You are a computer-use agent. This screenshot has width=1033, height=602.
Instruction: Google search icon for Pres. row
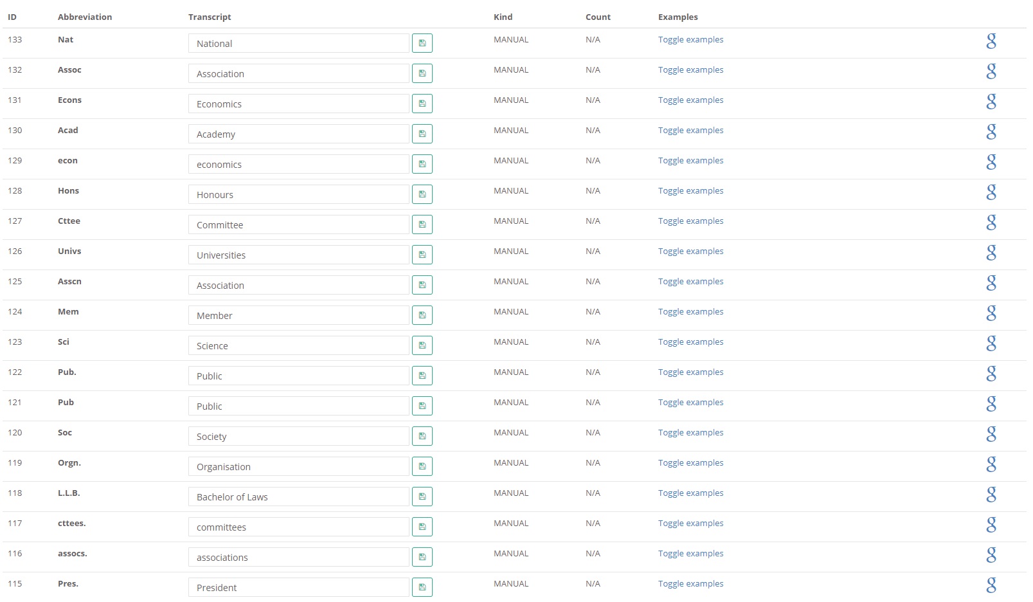tap(991, 585)
